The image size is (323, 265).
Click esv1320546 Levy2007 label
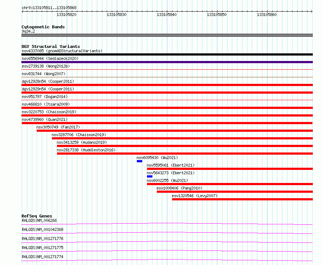pos(195,196)
